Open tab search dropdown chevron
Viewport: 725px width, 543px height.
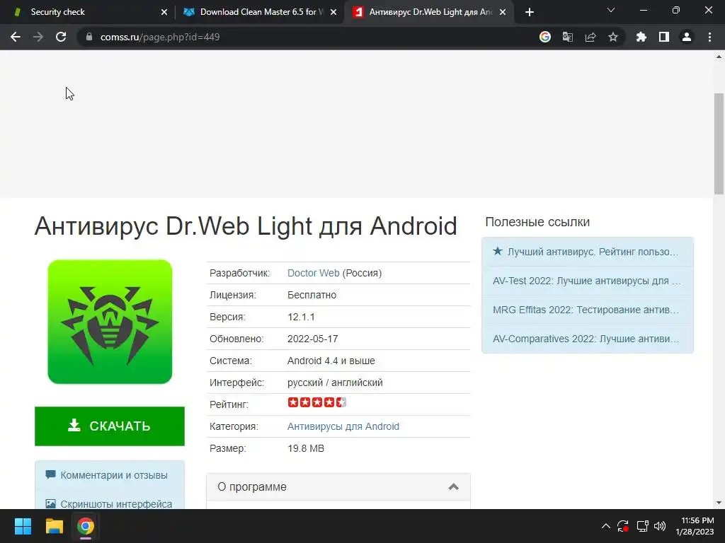coord(611,10)
